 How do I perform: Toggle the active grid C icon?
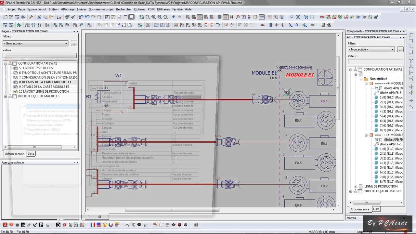[x=200, y=17]
